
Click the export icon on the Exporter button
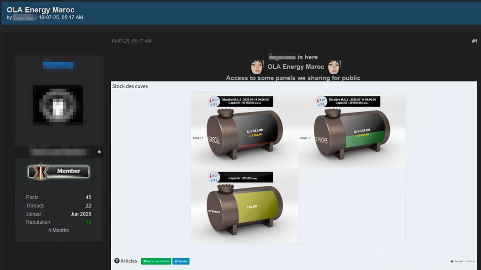(x=176, y=261)
